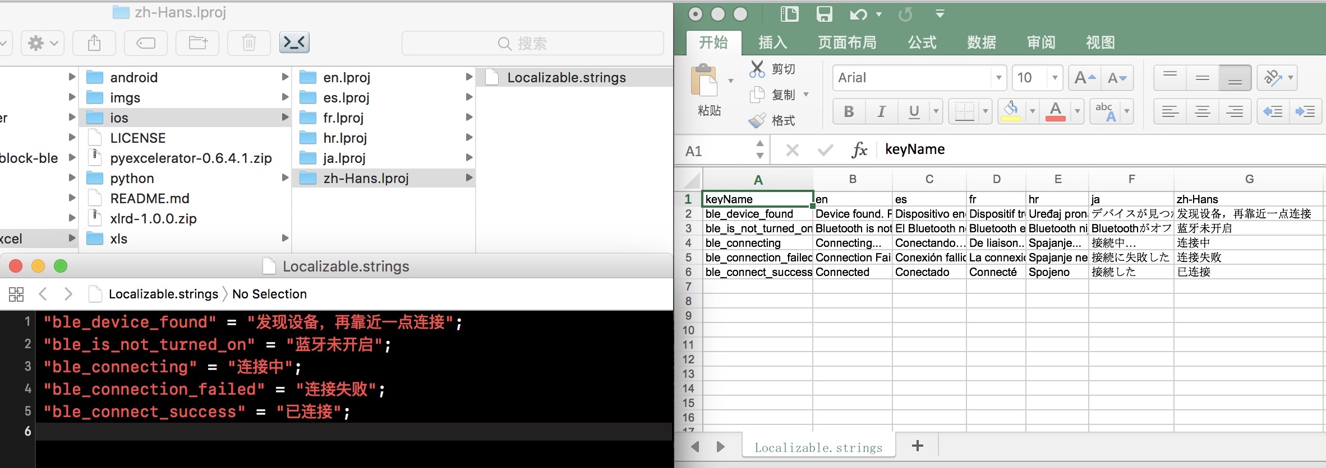
Task: Click the Finder trash delete button
Action: click(x=249, y=43)
